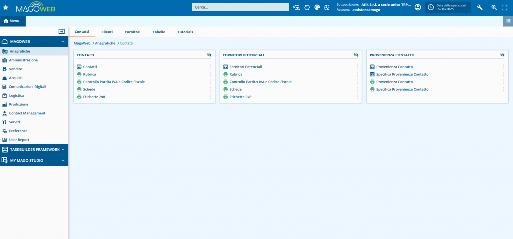
Task: Switch to the Clienti tab
Action: 107,32
